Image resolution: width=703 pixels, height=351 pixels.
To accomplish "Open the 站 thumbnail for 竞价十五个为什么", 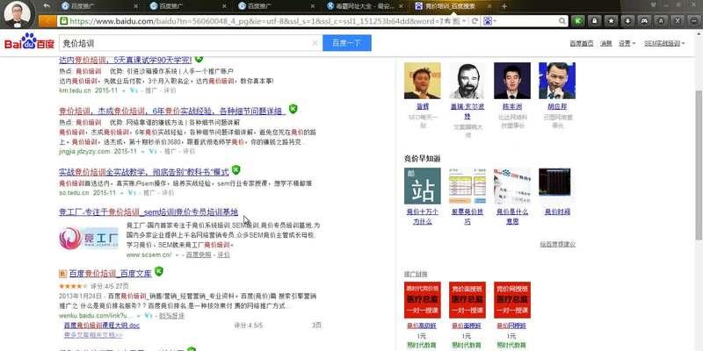I will coord(423,186).
